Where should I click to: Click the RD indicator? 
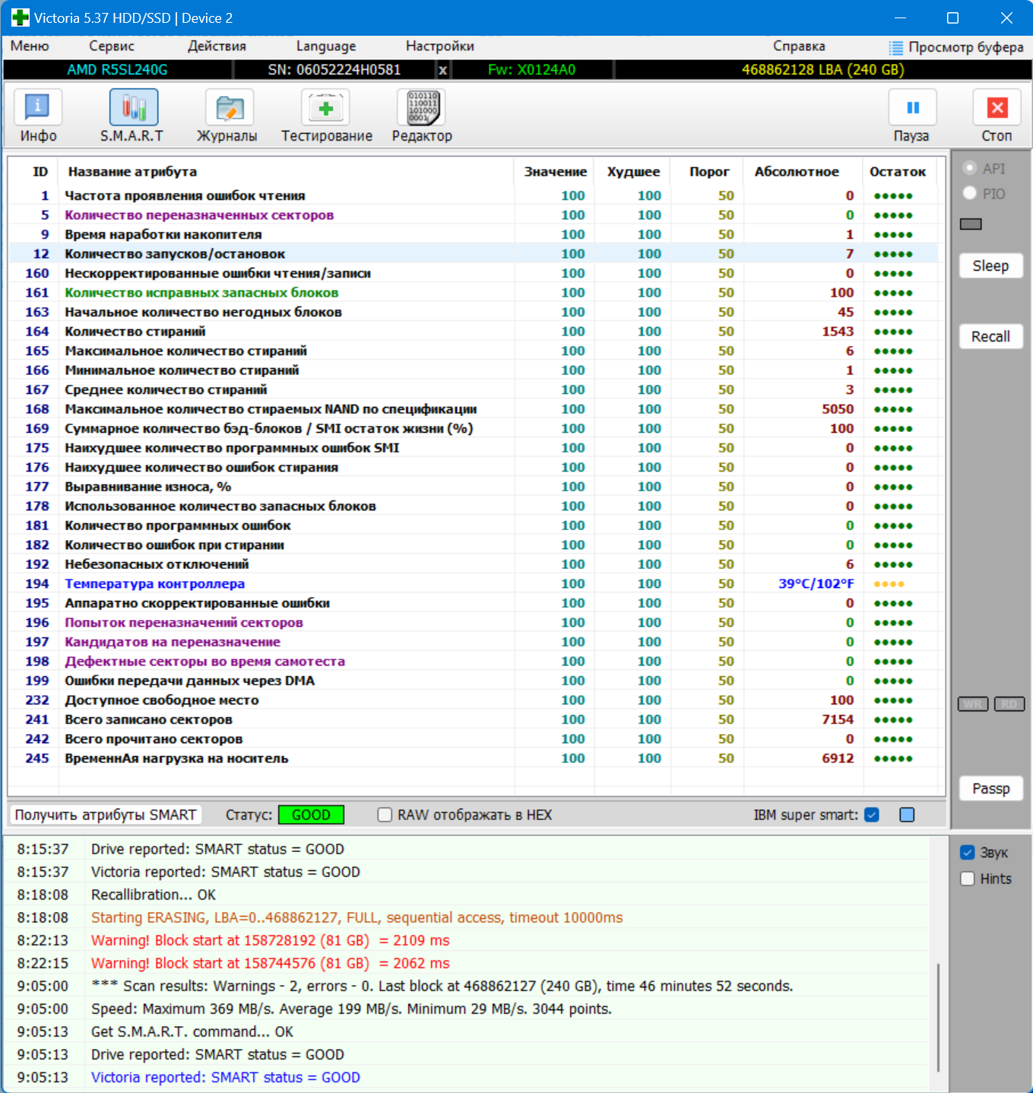click(x=1009, y=704)
